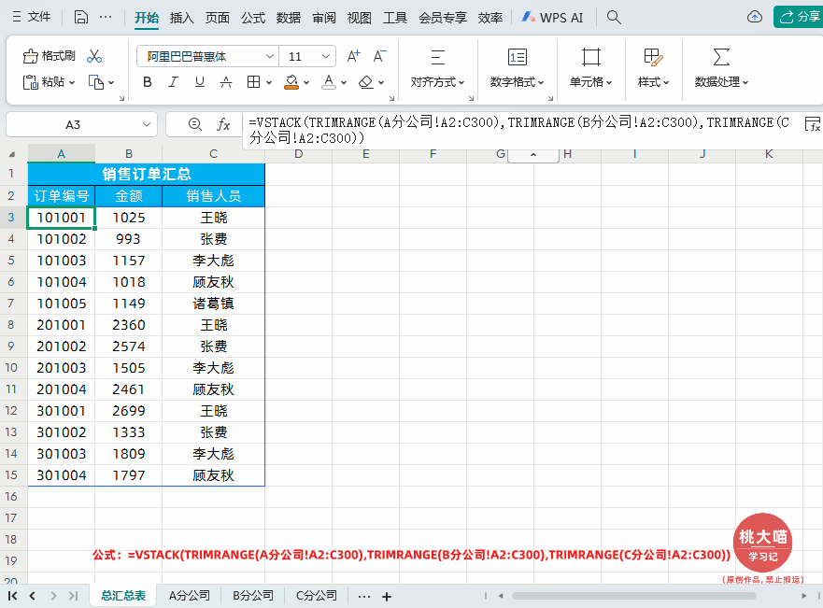Viewport: 823px width, 608px height.
Task: Click the horizontal scrollbar thumb
Action: click(x=634, y=596)
